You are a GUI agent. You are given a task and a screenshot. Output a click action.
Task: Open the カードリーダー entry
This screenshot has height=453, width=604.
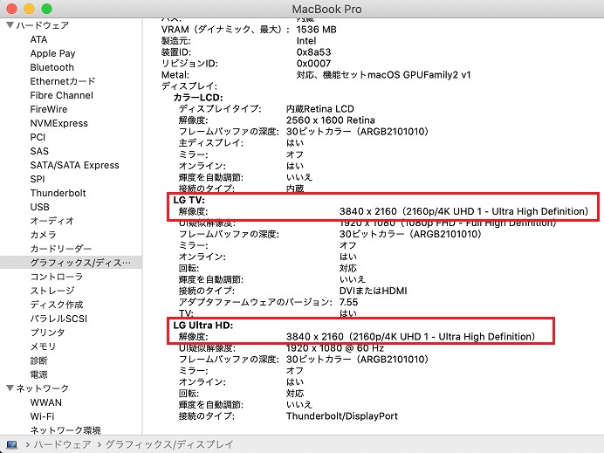click(x=61, y=249)
